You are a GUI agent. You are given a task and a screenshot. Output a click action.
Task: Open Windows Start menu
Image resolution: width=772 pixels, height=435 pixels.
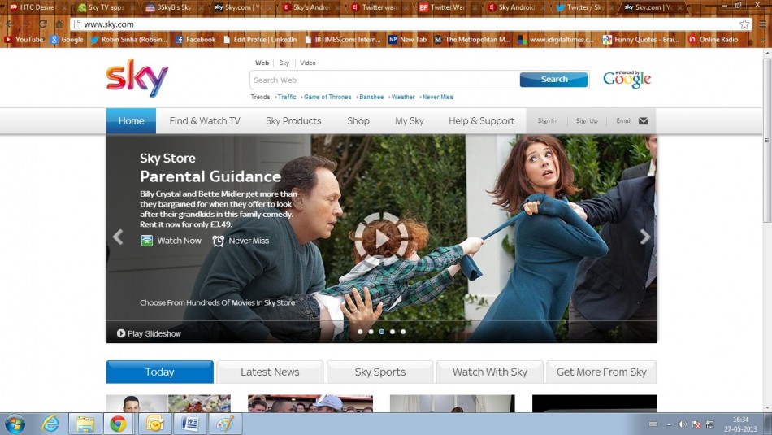15,424
